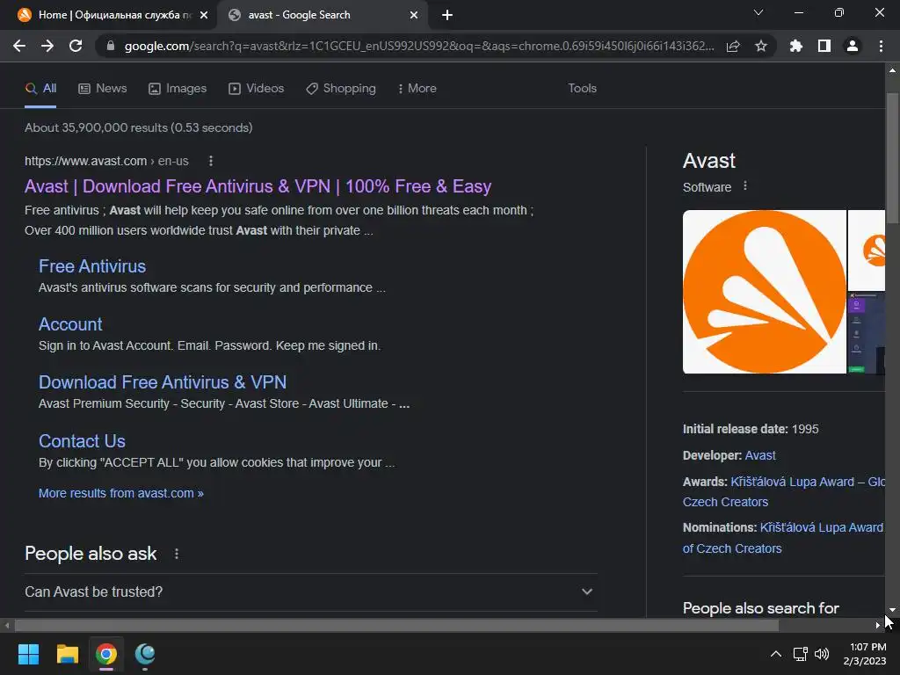
Task: Expand Can Avast be trusted question
Action: tap(310, 592)
